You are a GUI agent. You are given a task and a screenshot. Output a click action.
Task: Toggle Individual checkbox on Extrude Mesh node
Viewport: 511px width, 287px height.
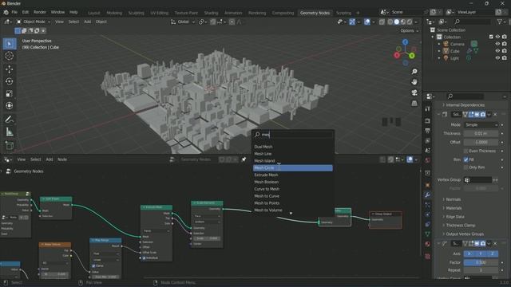144,258
